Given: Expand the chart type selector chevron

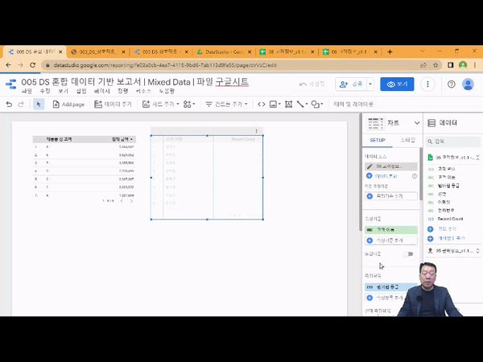Looking at the screenshot, I should 416,123.
